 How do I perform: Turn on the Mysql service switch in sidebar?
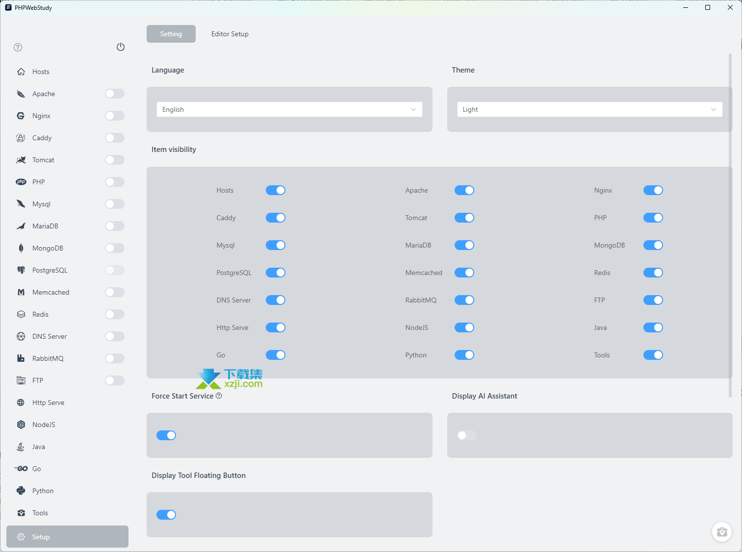coord(115,204)
